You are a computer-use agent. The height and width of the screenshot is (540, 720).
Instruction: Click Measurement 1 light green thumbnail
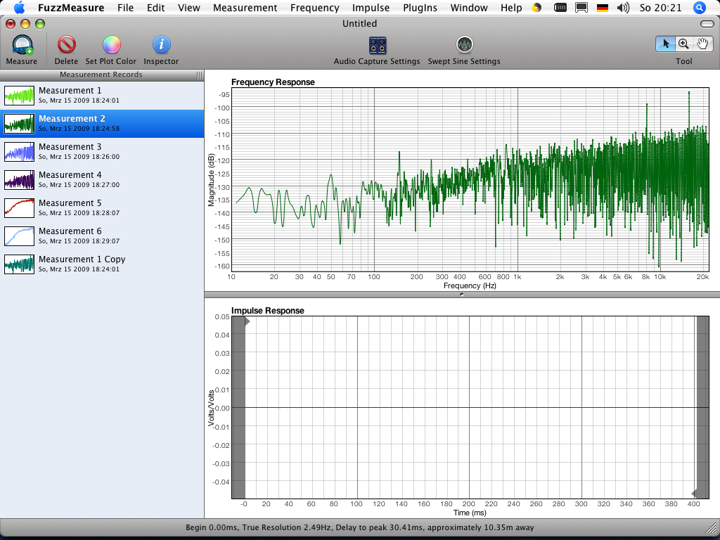(19, 96)
